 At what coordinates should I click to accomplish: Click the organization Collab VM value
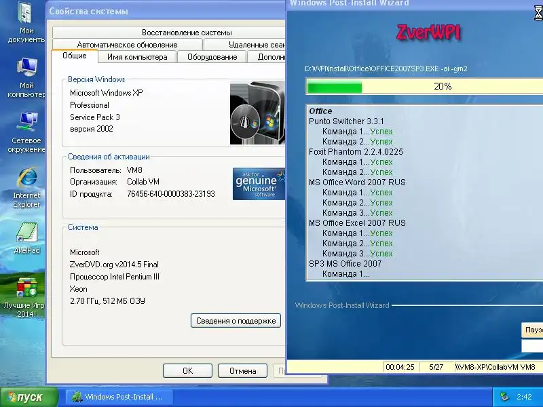(x=143, y=182)
